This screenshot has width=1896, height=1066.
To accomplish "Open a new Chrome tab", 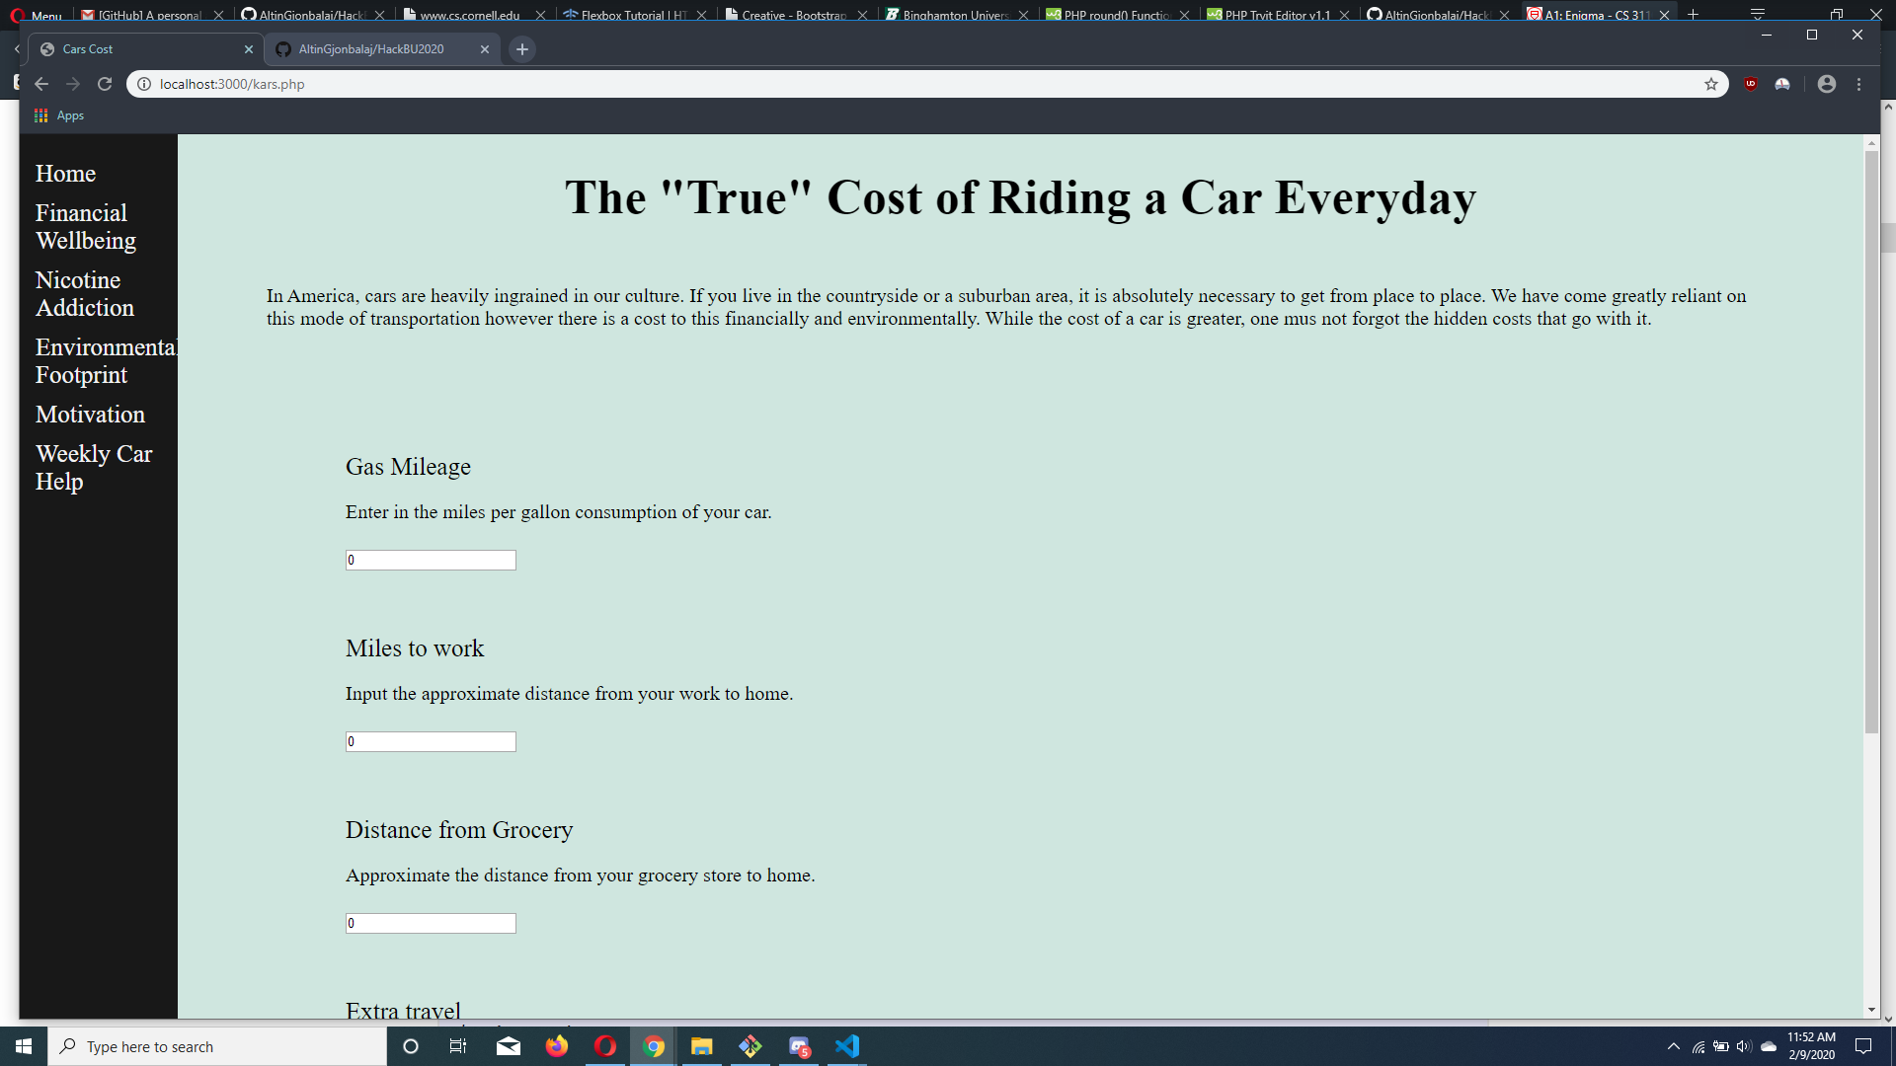I will click(522, 49).
